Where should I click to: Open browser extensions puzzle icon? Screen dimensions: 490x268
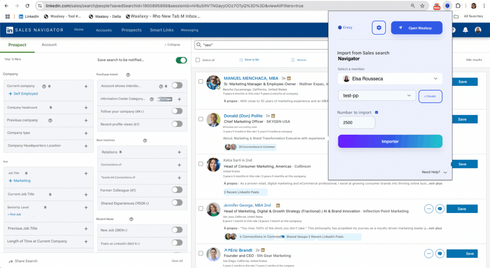point(458,6)
